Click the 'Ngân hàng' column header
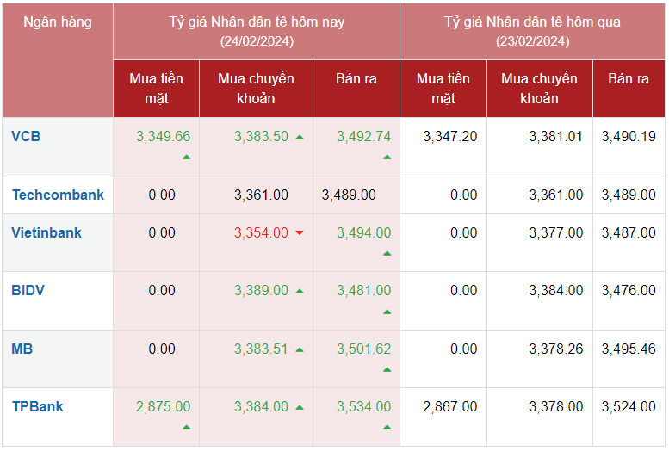Screen dimensions: 669x451 pyautogui.click(x=58, y=22)
